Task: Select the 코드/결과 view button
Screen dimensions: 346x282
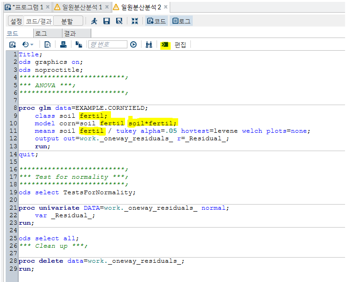Action: pos(39,21)
